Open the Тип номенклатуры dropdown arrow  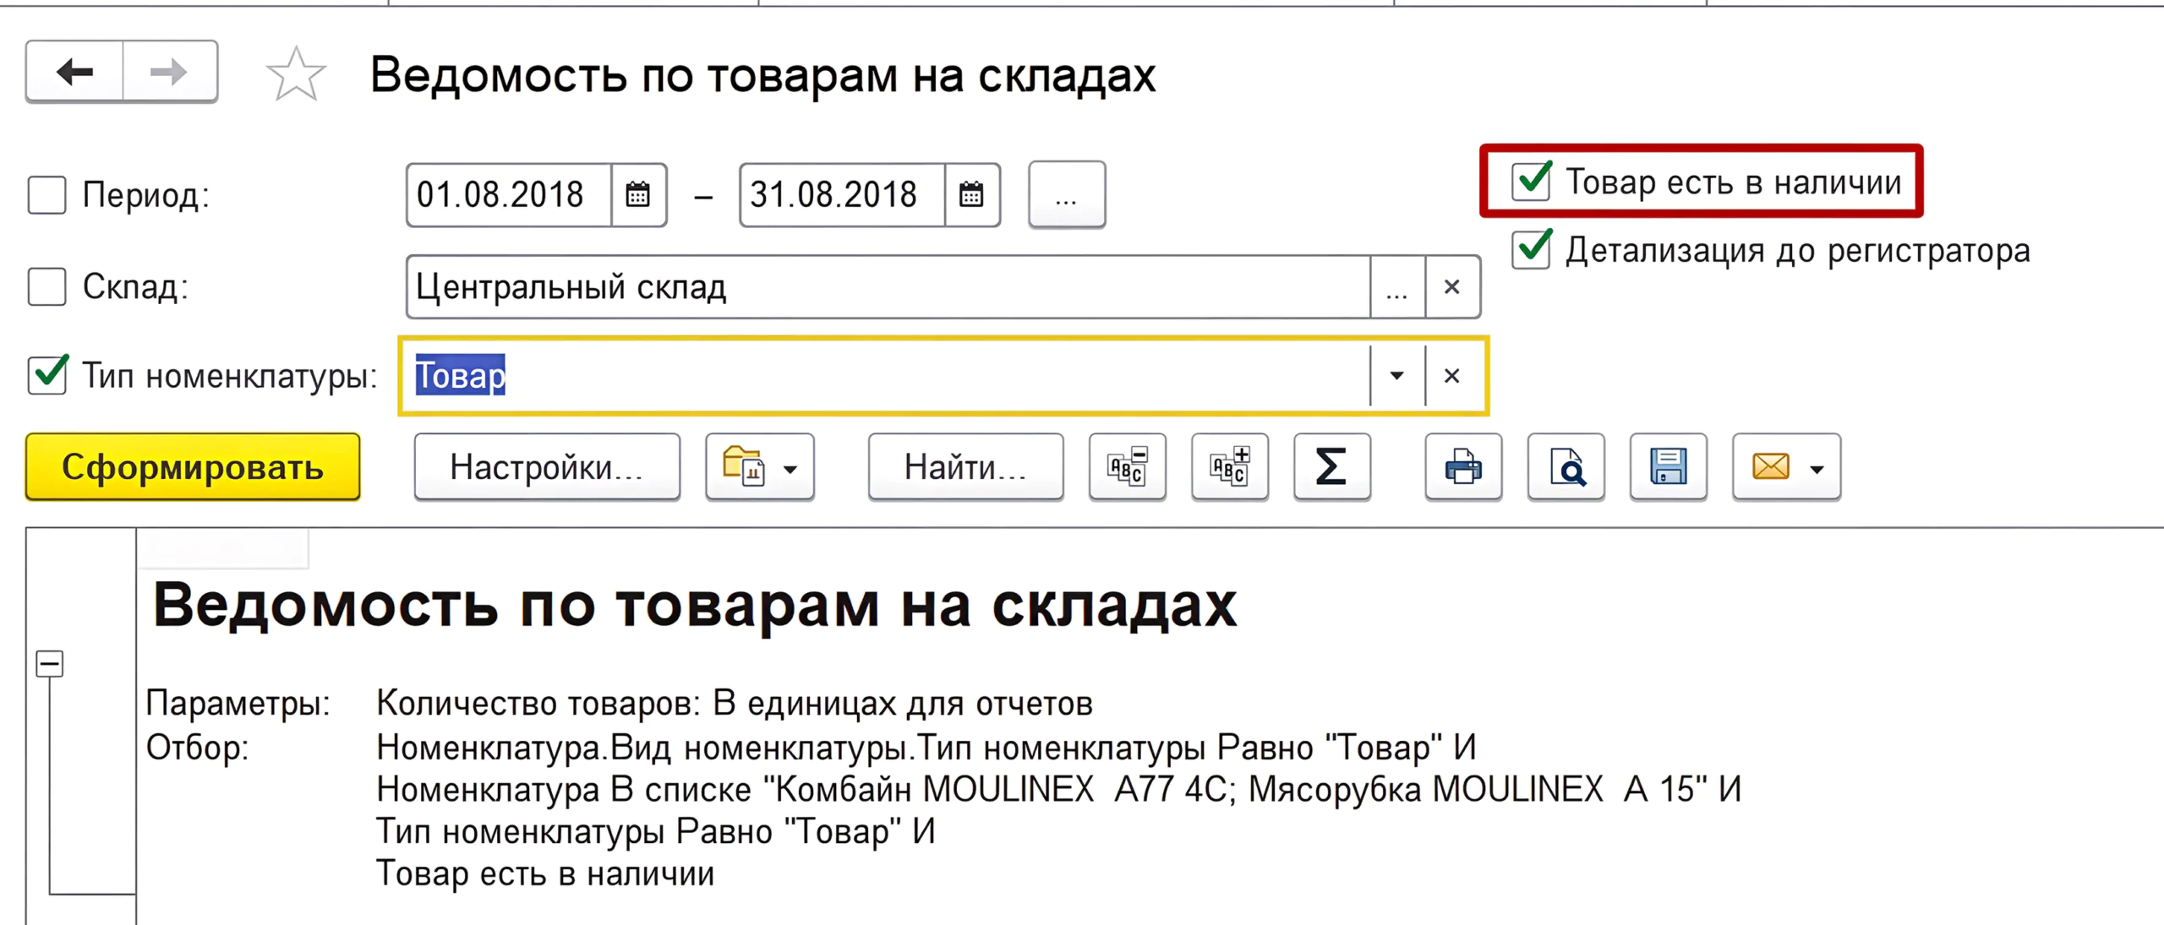click(1397, 376)
